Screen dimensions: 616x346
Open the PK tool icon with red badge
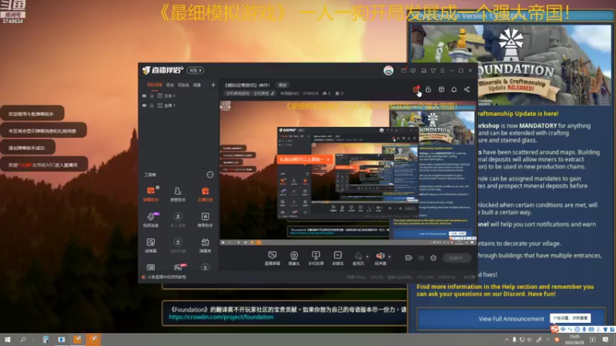179,268
